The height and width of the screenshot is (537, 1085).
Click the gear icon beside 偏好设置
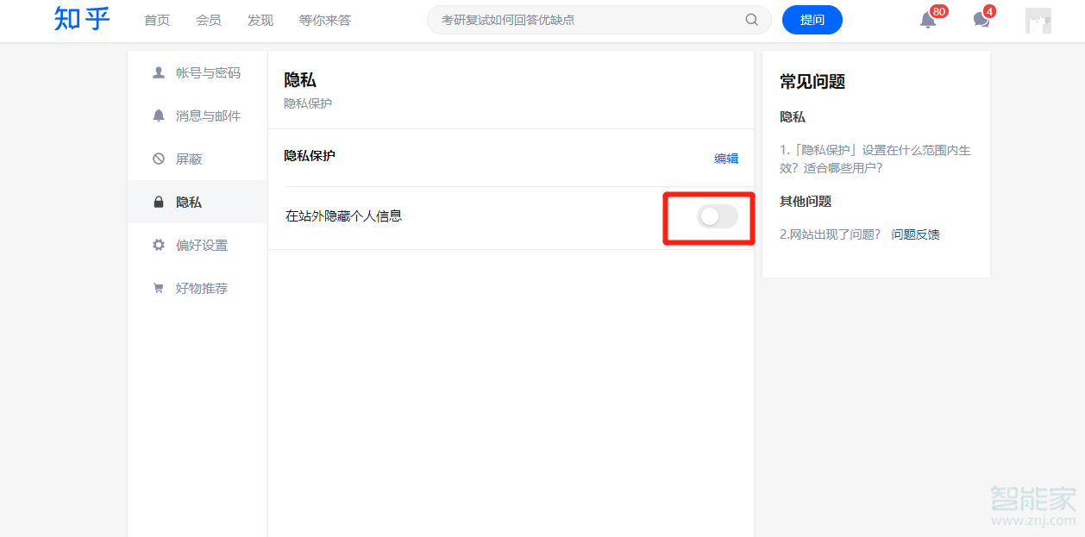pyautogui.click(x=158, y=245)
